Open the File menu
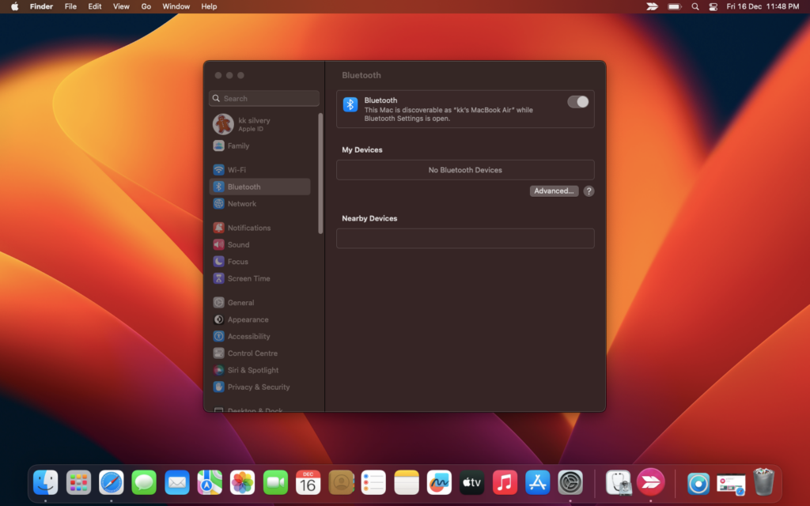This screenshot has height=506, width=810. (x=70, y=6)
